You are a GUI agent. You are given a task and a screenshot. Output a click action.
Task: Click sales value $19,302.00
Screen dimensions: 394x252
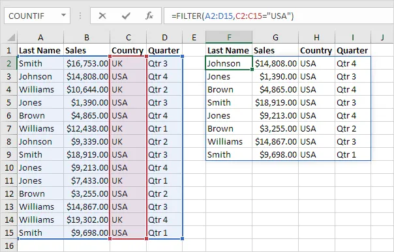[87, 219]
